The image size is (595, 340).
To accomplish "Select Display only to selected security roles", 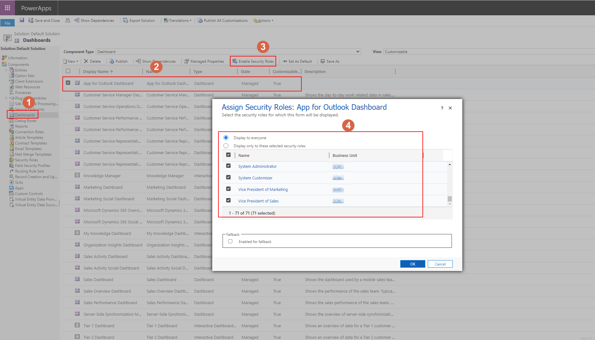I will [226, 146].
